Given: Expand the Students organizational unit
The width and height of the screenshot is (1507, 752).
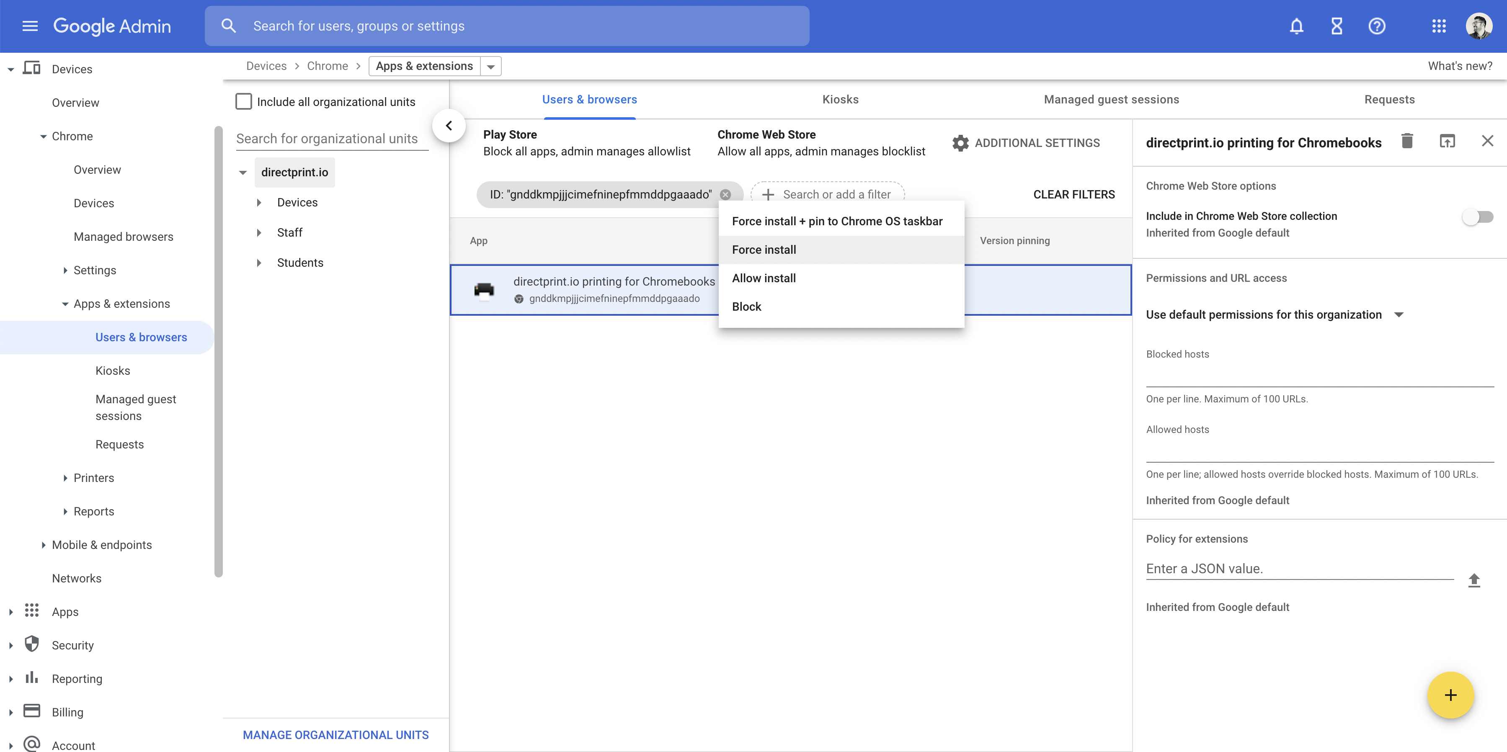Looking at the screenshot, I should coord(258,263).
